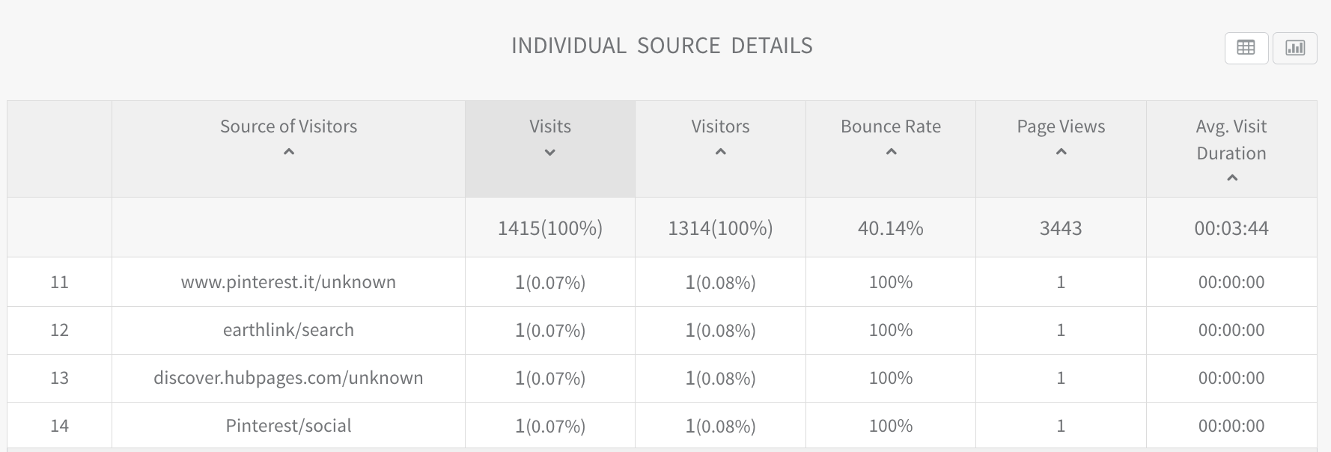Click the Avg. Visit Duration header

tap(1231, 140)
